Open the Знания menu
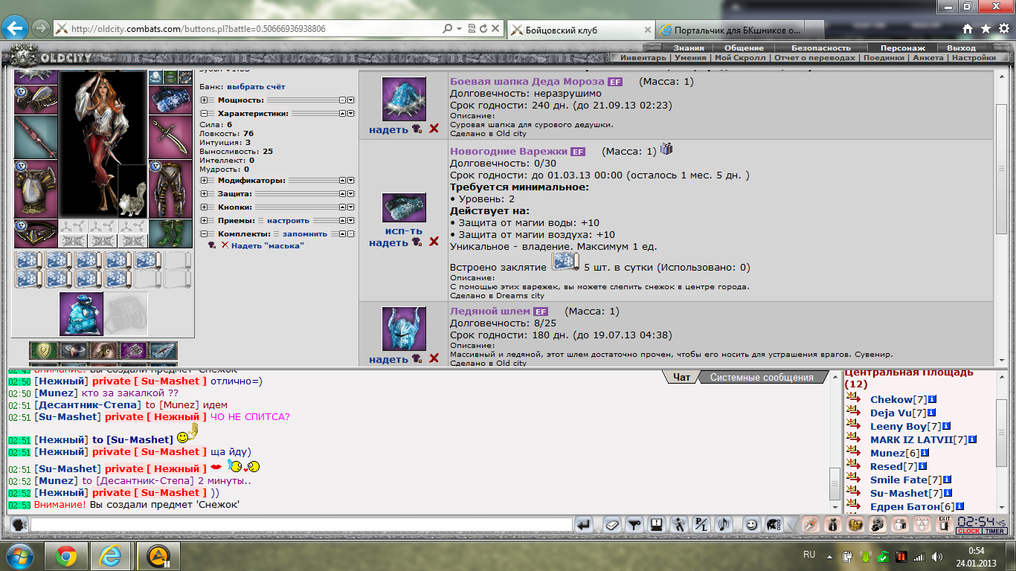 [x=689, y=48]
